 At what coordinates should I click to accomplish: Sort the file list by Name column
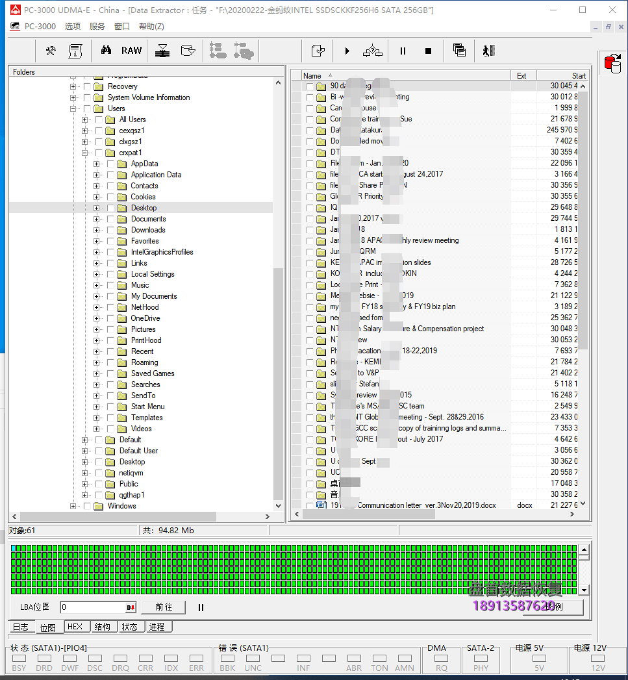(405, 75)
